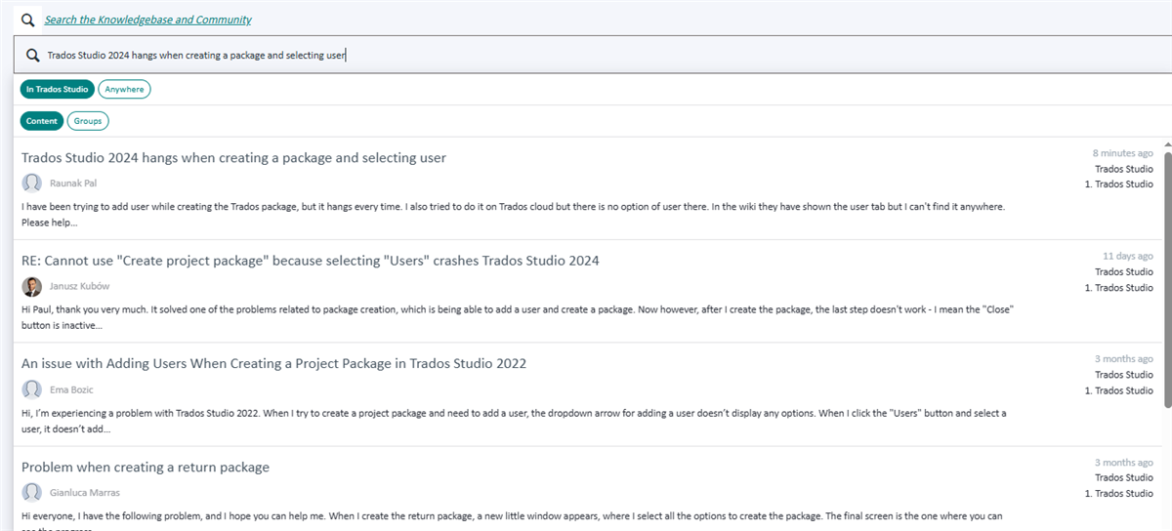Select the In Trados Studio filter

pos(57,89)
